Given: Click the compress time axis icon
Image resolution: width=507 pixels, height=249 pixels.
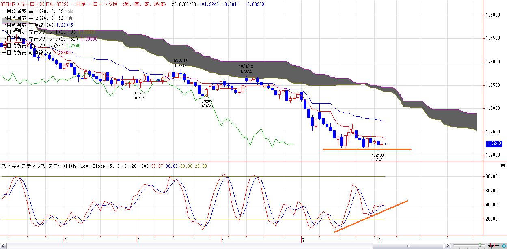Looking at the screenshot, I should [491, 245].
